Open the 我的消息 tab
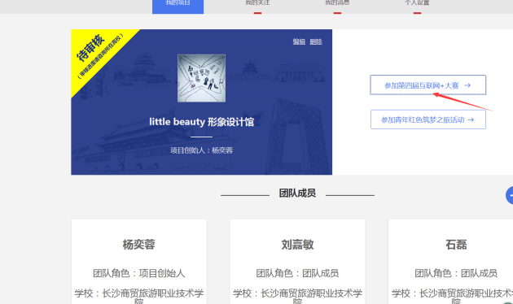 pos(337,3)
